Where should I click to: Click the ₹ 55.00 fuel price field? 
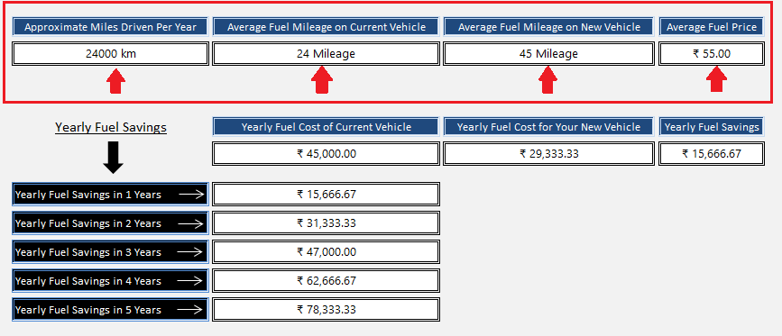711,54
